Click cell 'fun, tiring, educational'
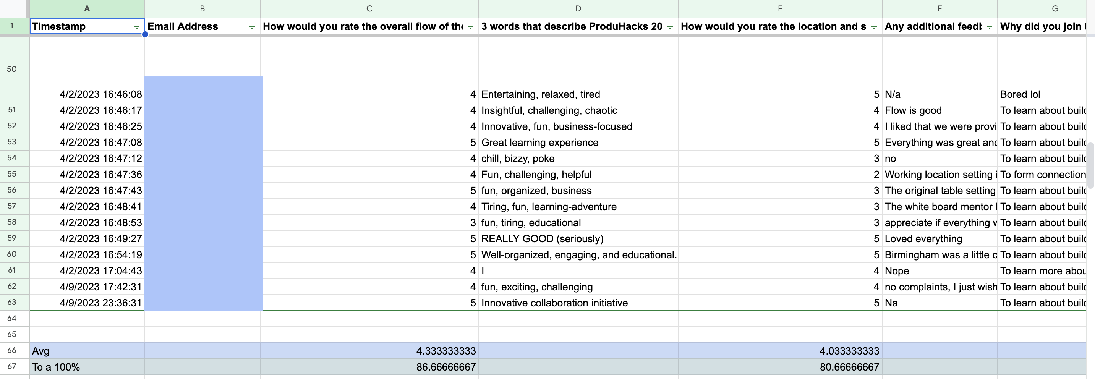This screenshot has width=1095, height=379. 578,223
